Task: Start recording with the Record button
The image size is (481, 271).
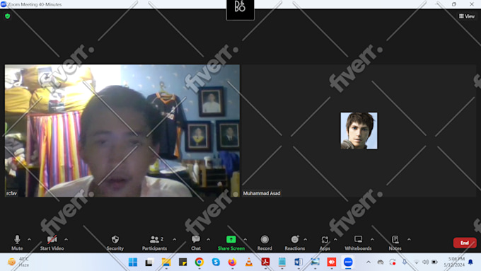Action: pyautogui.click(x=265, y=243)
